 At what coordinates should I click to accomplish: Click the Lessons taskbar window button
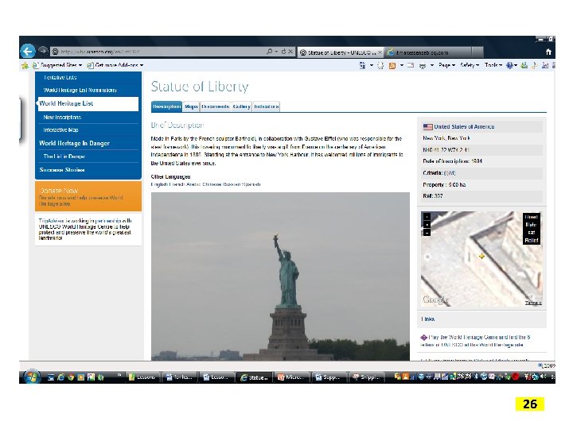[x=142, y=377]
